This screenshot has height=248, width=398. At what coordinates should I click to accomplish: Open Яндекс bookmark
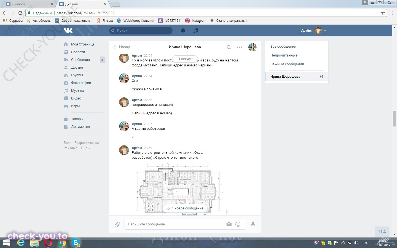(x=105, y=21)
